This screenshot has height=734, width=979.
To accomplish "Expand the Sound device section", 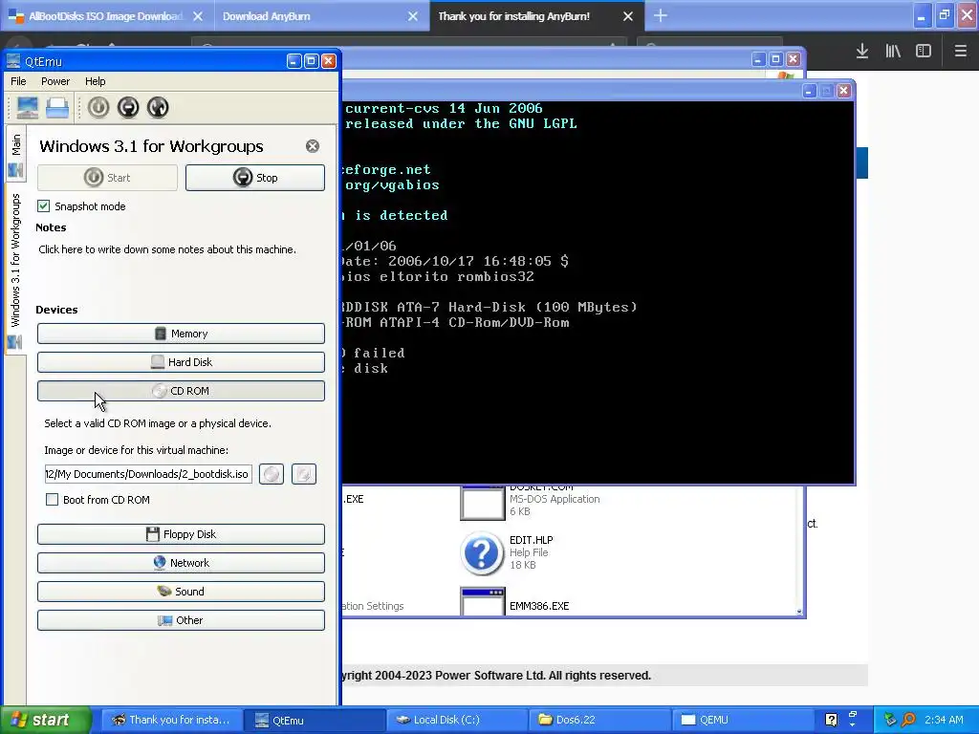I will (181, 592).
